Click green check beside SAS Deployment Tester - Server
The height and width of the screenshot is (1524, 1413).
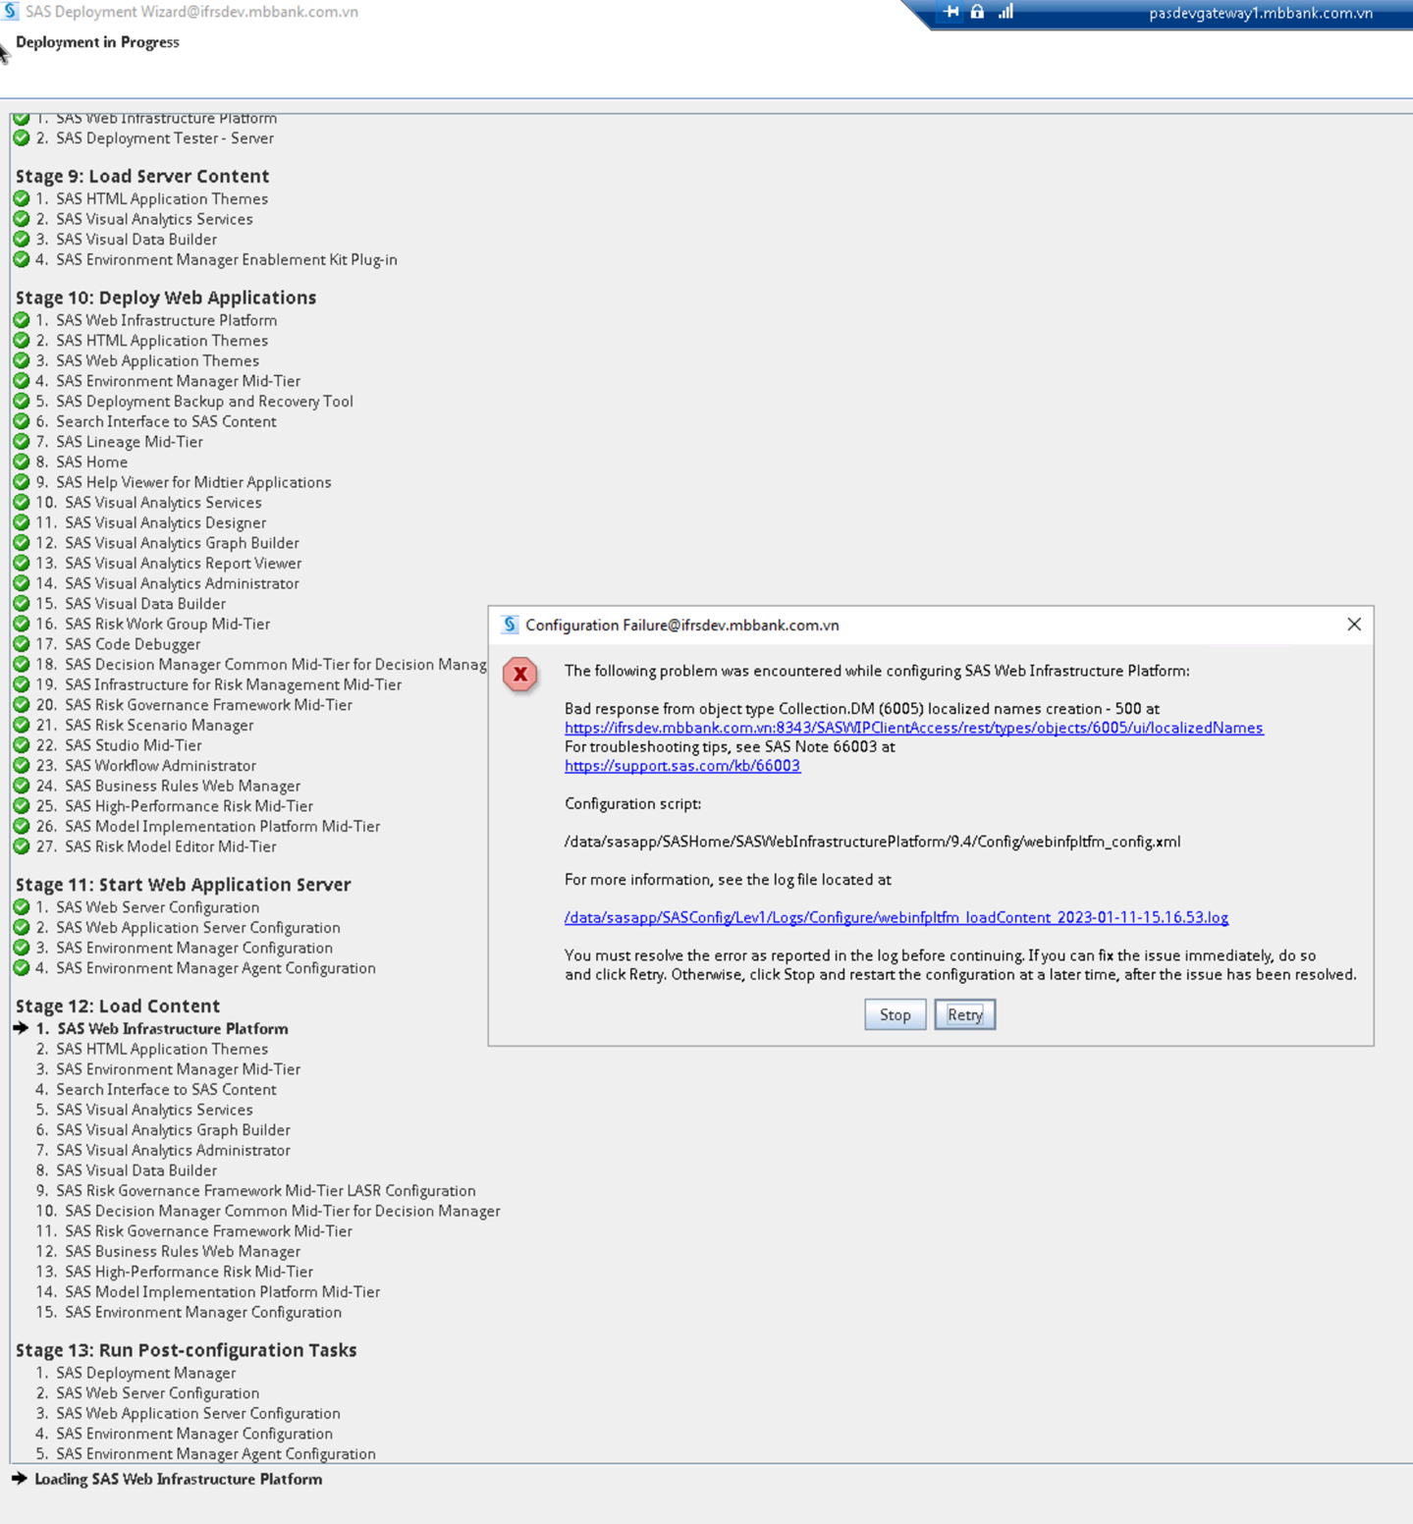pos(22,138)
